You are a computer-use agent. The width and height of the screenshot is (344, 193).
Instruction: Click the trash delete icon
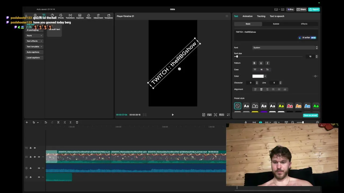[77, 122]
